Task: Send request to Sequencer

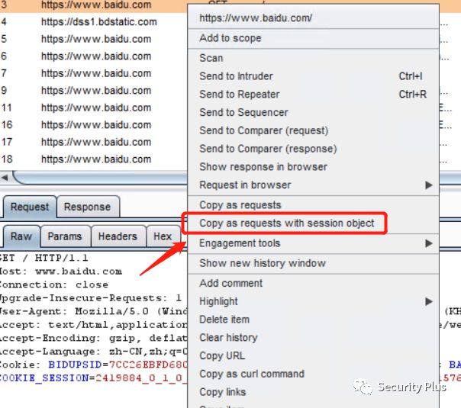Action: [314, 112]
